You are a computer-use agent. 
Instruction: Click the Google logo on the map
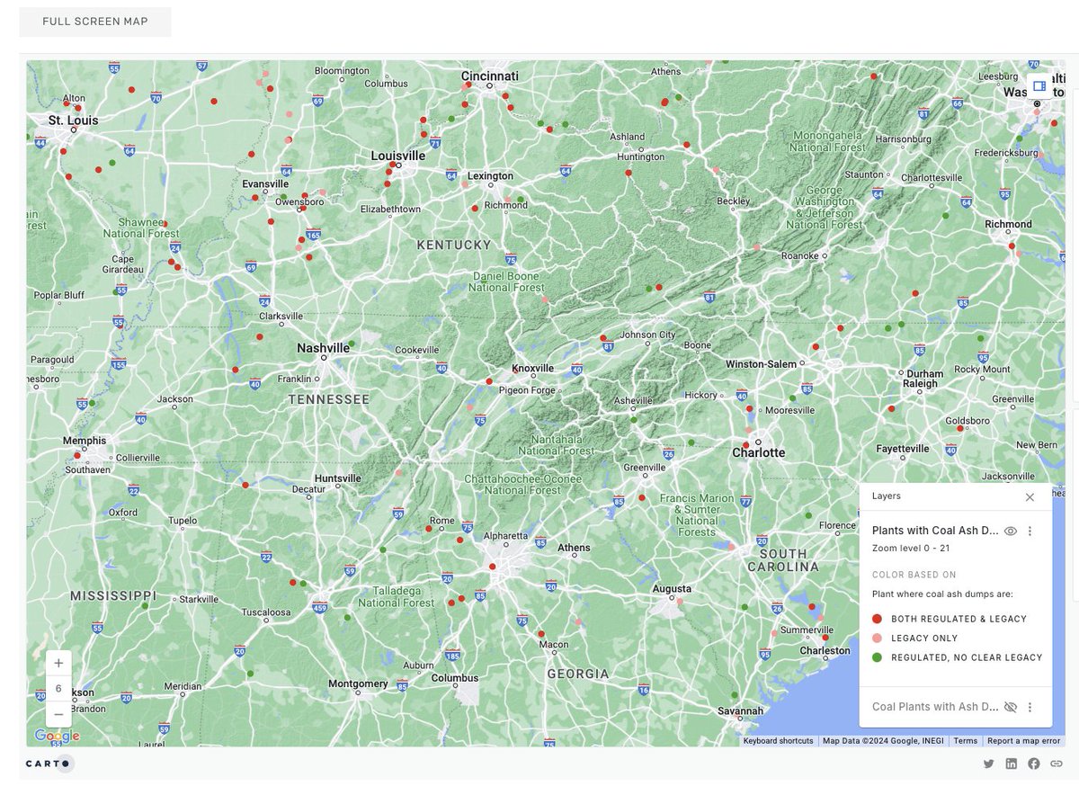pyautogui.click(x=58, y=736)
